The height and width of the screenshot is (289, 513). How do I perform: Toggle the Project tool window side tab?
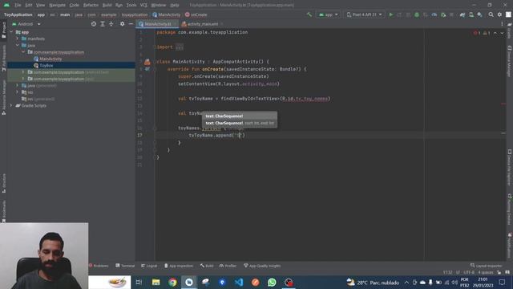coord(3,31)
